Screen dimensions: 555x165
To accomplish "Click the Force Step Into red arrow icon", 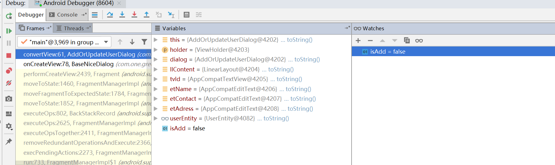I will coord(134,15).
